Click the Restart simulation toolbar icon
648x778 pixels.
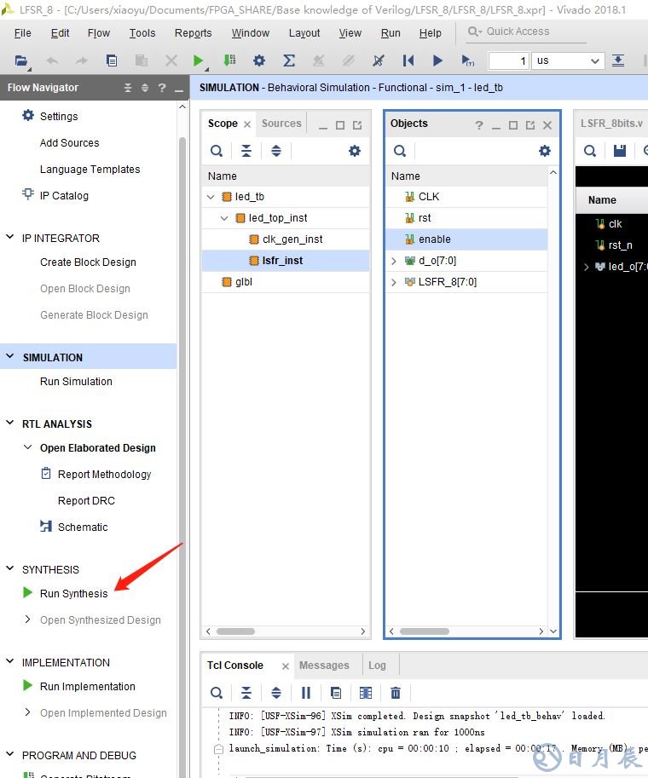tap(408, 61)
